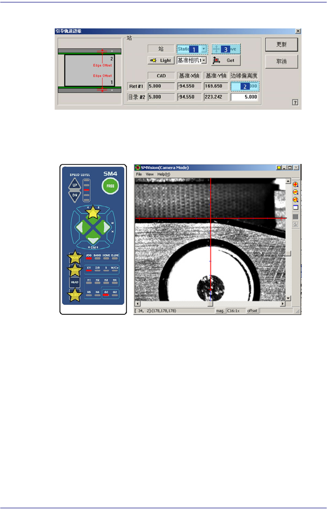Click the 基准-X轴 column header
The height and width of the screenshot is (512, 327).
[189, 76]
